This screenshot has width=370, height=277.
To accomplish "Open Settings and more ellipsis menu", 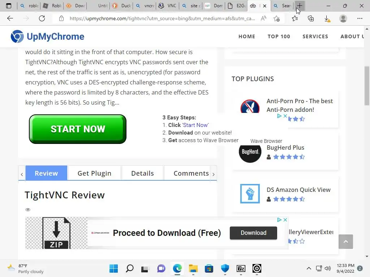I will 360,18.
